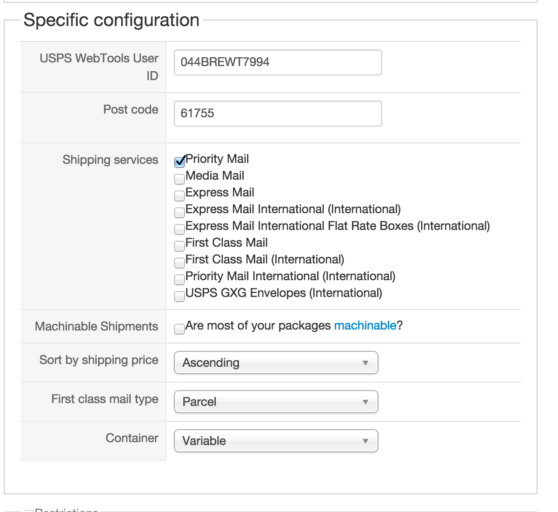Click the USPS WebTools User ID field

point(278,62)
